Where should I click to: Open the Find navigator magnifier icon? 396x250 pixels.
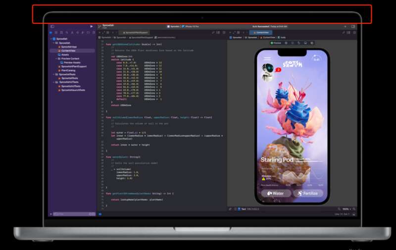coord(67,33)
